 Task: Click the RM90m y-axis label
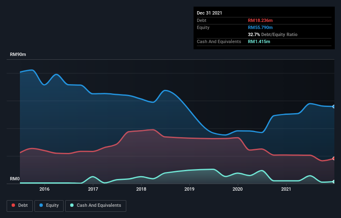click(18, 54)
